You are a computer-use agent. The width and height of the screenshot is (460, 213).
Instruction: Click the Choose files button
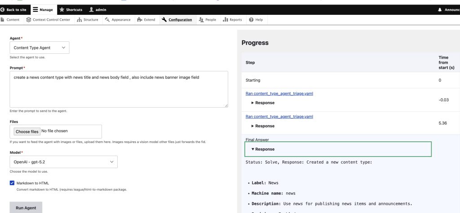point(27,131)
